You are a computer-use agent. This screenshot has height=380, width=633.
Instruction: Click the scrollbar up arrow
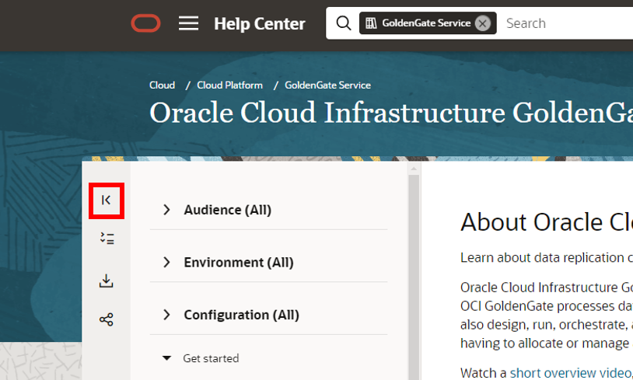coord(414,169)
